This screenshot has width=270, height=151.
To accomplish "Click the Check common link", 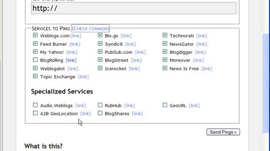I will (91, 29).
